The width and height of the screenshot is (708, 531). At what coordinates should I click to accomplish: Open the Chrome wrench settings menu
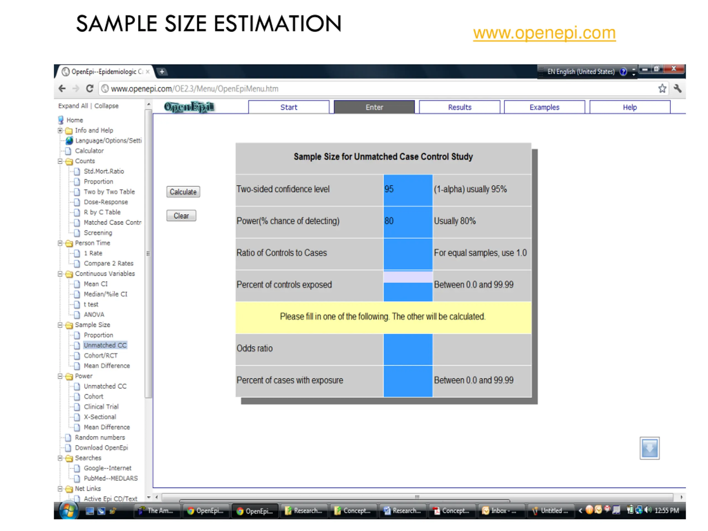[x=678, y=88]
